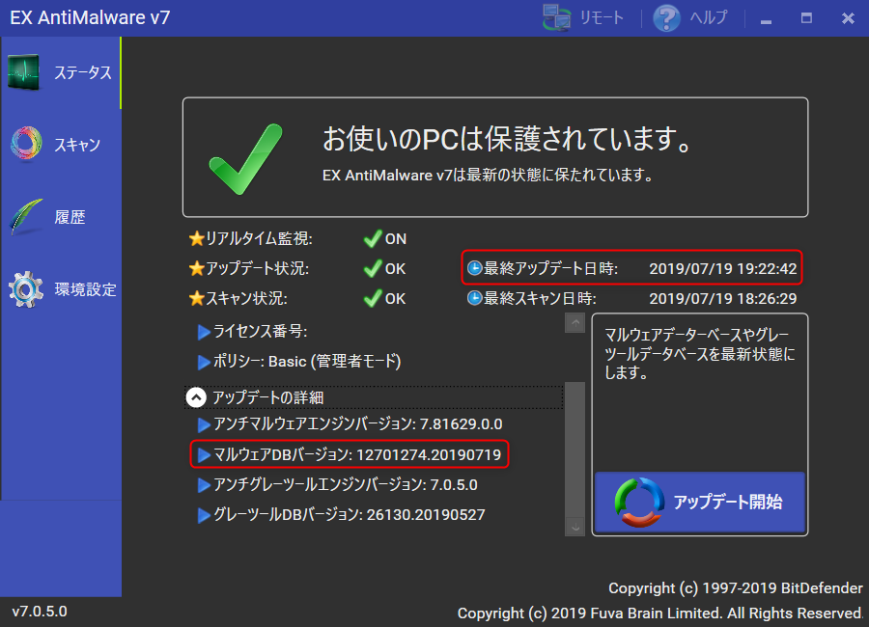Select gray tool engine version 7.0.5.0
Image resolution: width=869 pixels, height=627 pixels.
pyautogui.click(x=454, y=485)
